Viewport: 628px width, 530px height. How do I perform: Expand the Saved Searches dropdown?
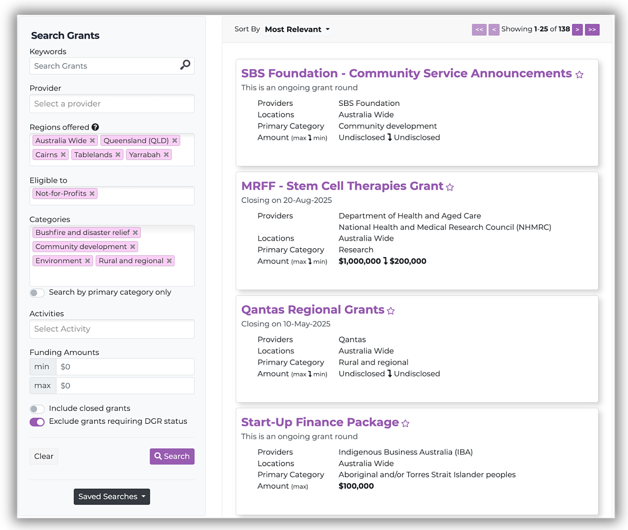pos(112,497)
